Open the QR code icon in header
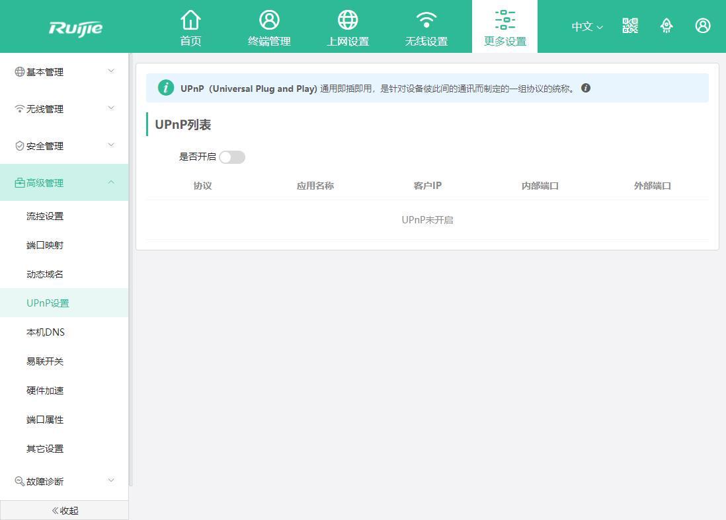Screen dimensions: 726x520 tap(630, 26)
